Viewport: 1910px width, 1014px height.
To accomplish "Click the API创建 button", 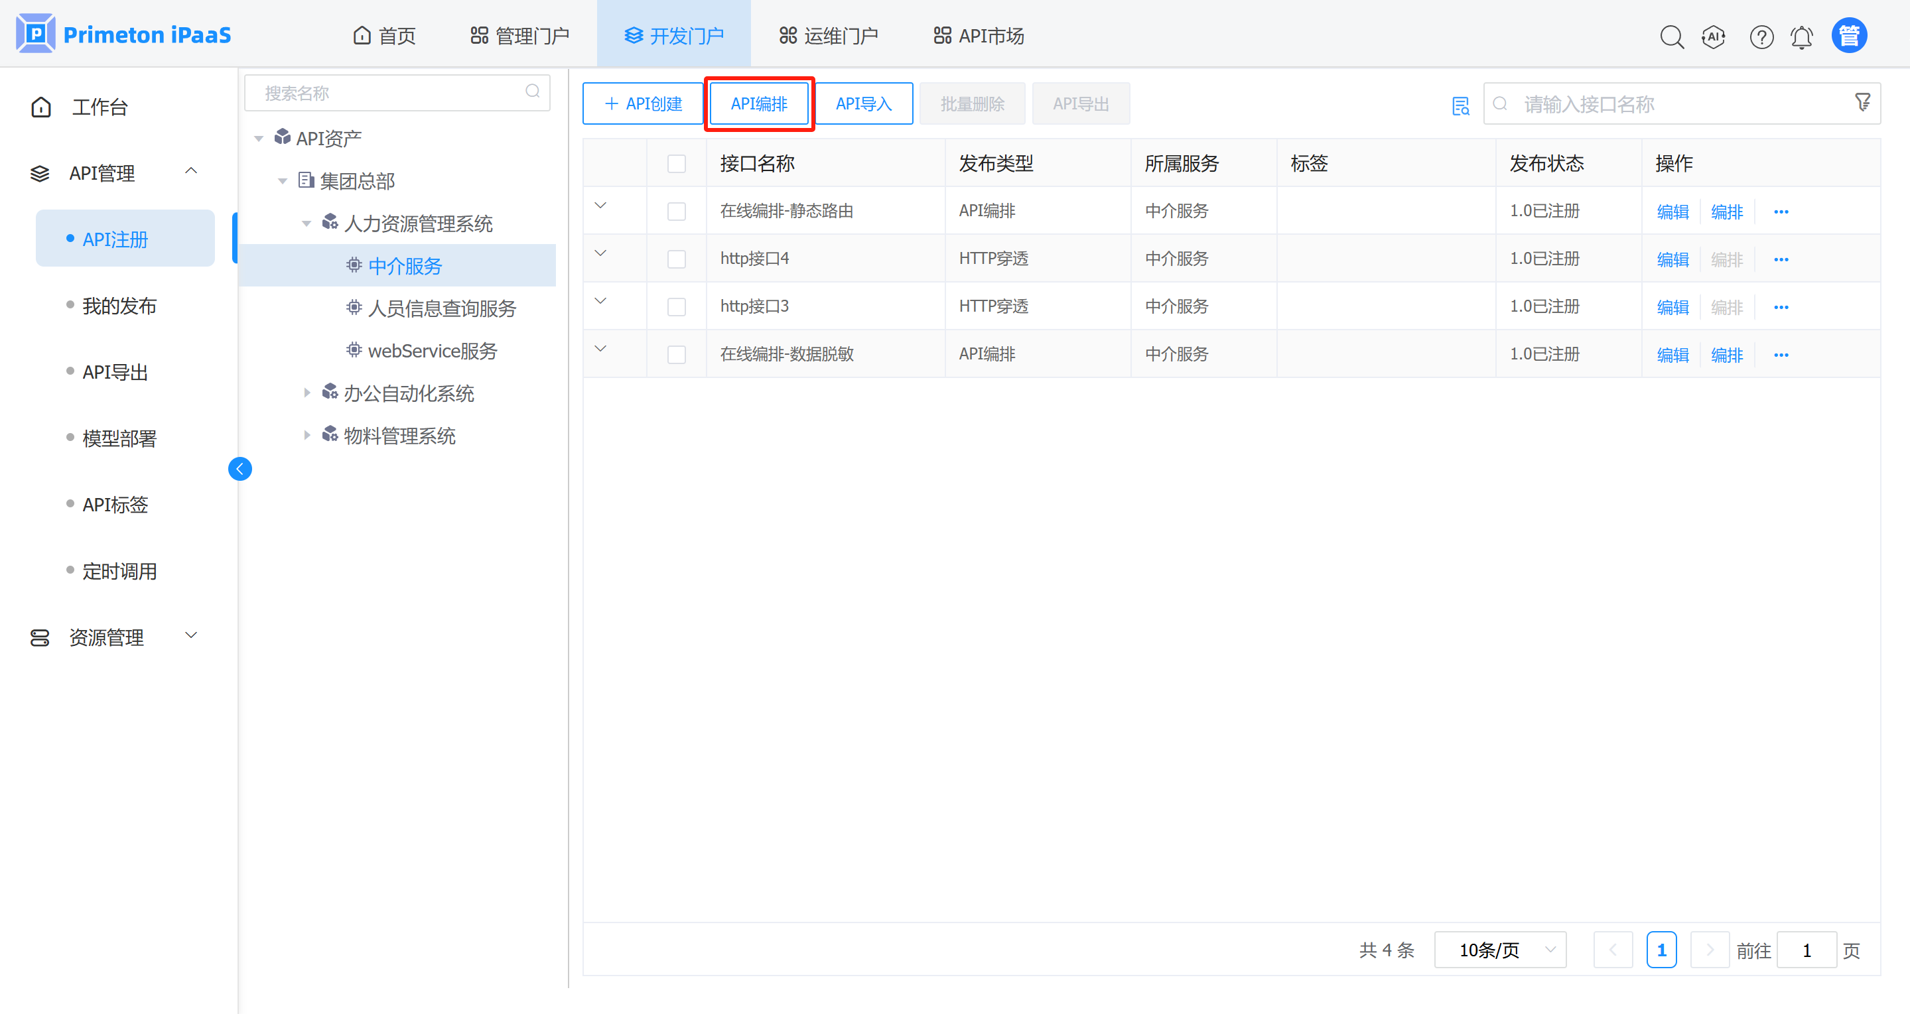I will 642,103.
